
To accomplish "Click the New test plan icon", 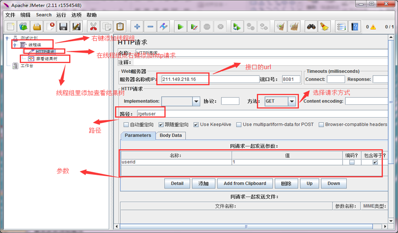I will point(11,27).
